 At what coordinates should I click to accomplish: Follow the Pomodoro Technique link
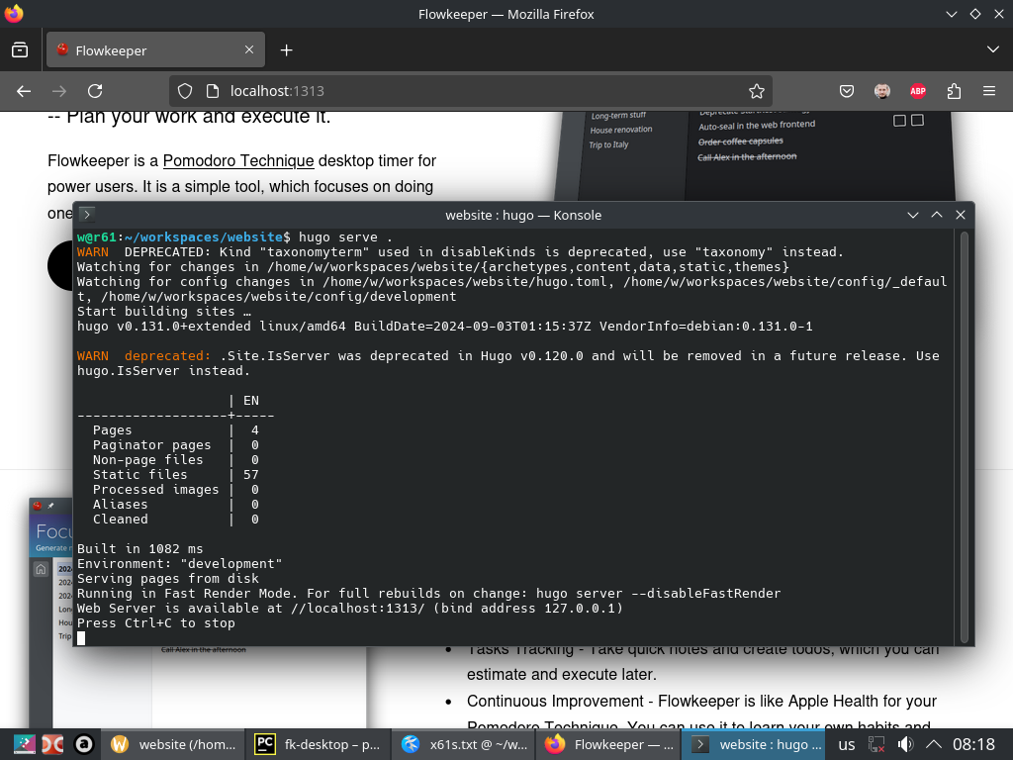(x=238, y=160)
